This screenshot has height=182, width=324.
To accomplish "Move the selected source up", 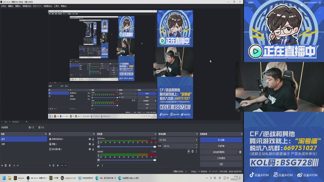I will [x=62, y=165].
